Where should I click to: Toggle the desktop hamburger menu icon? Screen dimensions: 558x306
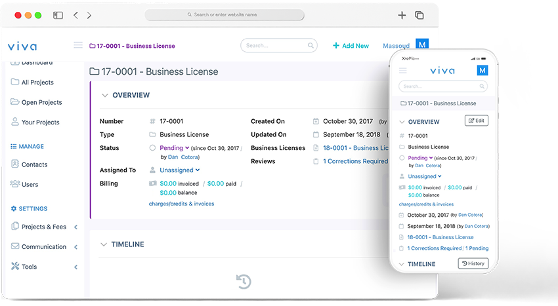coord(78,45)
